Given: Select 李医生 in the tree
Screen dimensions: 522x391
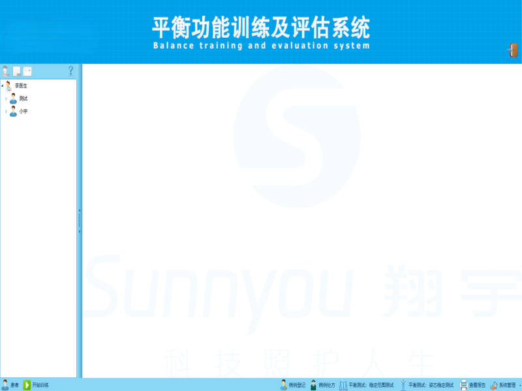Looking at the screenshot, I should pyautogui.click(x=21, y=85).
